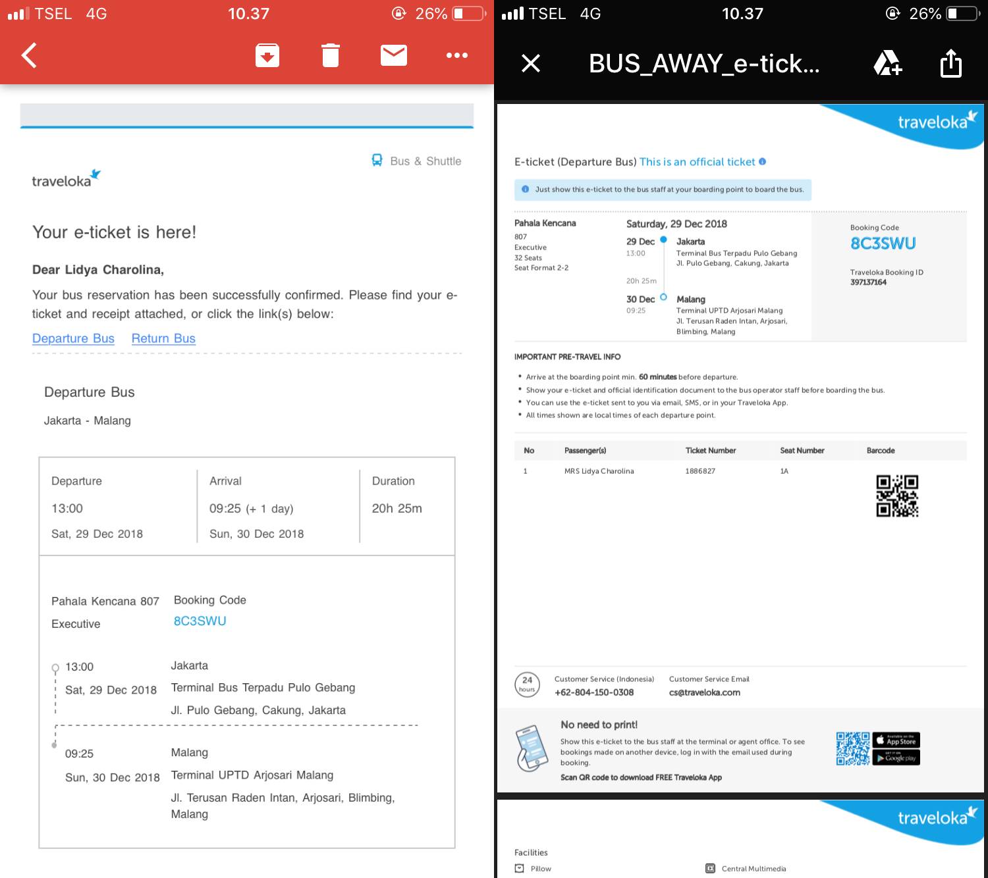Tap the download-app QR code
Viewport: 988px width, 878px height.
pos(853,748)
